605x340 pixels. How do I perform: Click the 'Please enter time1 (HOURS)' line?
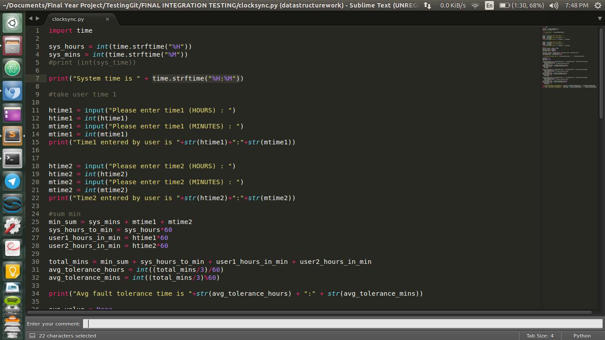pos(142,110)
